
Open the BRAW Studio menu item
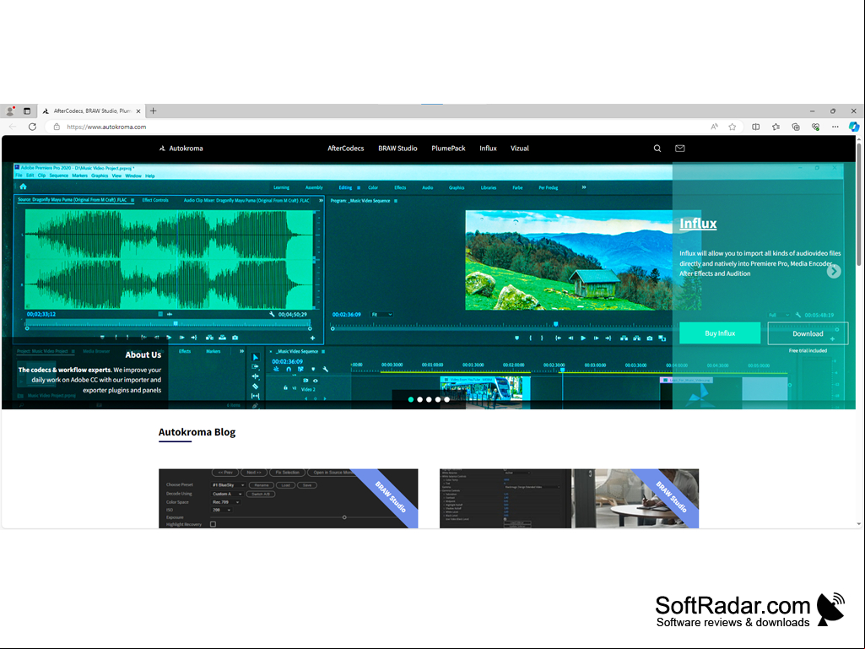pyautogui.click(x=397, y=149)
